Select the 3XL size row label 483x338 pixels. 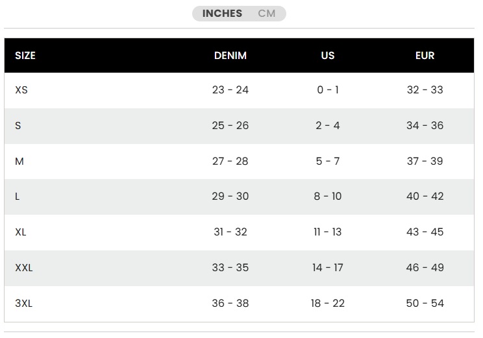pyautogui.click(x=24, y=304)
